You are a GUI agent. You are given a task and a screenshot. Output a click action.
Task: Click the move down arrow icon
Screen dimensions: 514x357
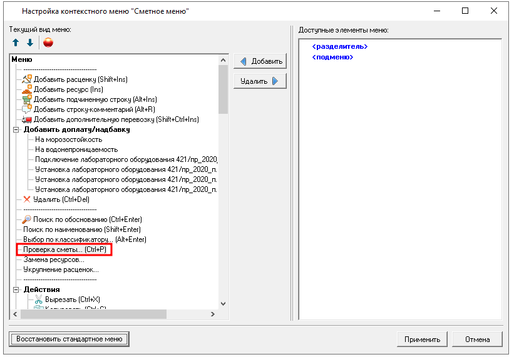pos(29,43)
